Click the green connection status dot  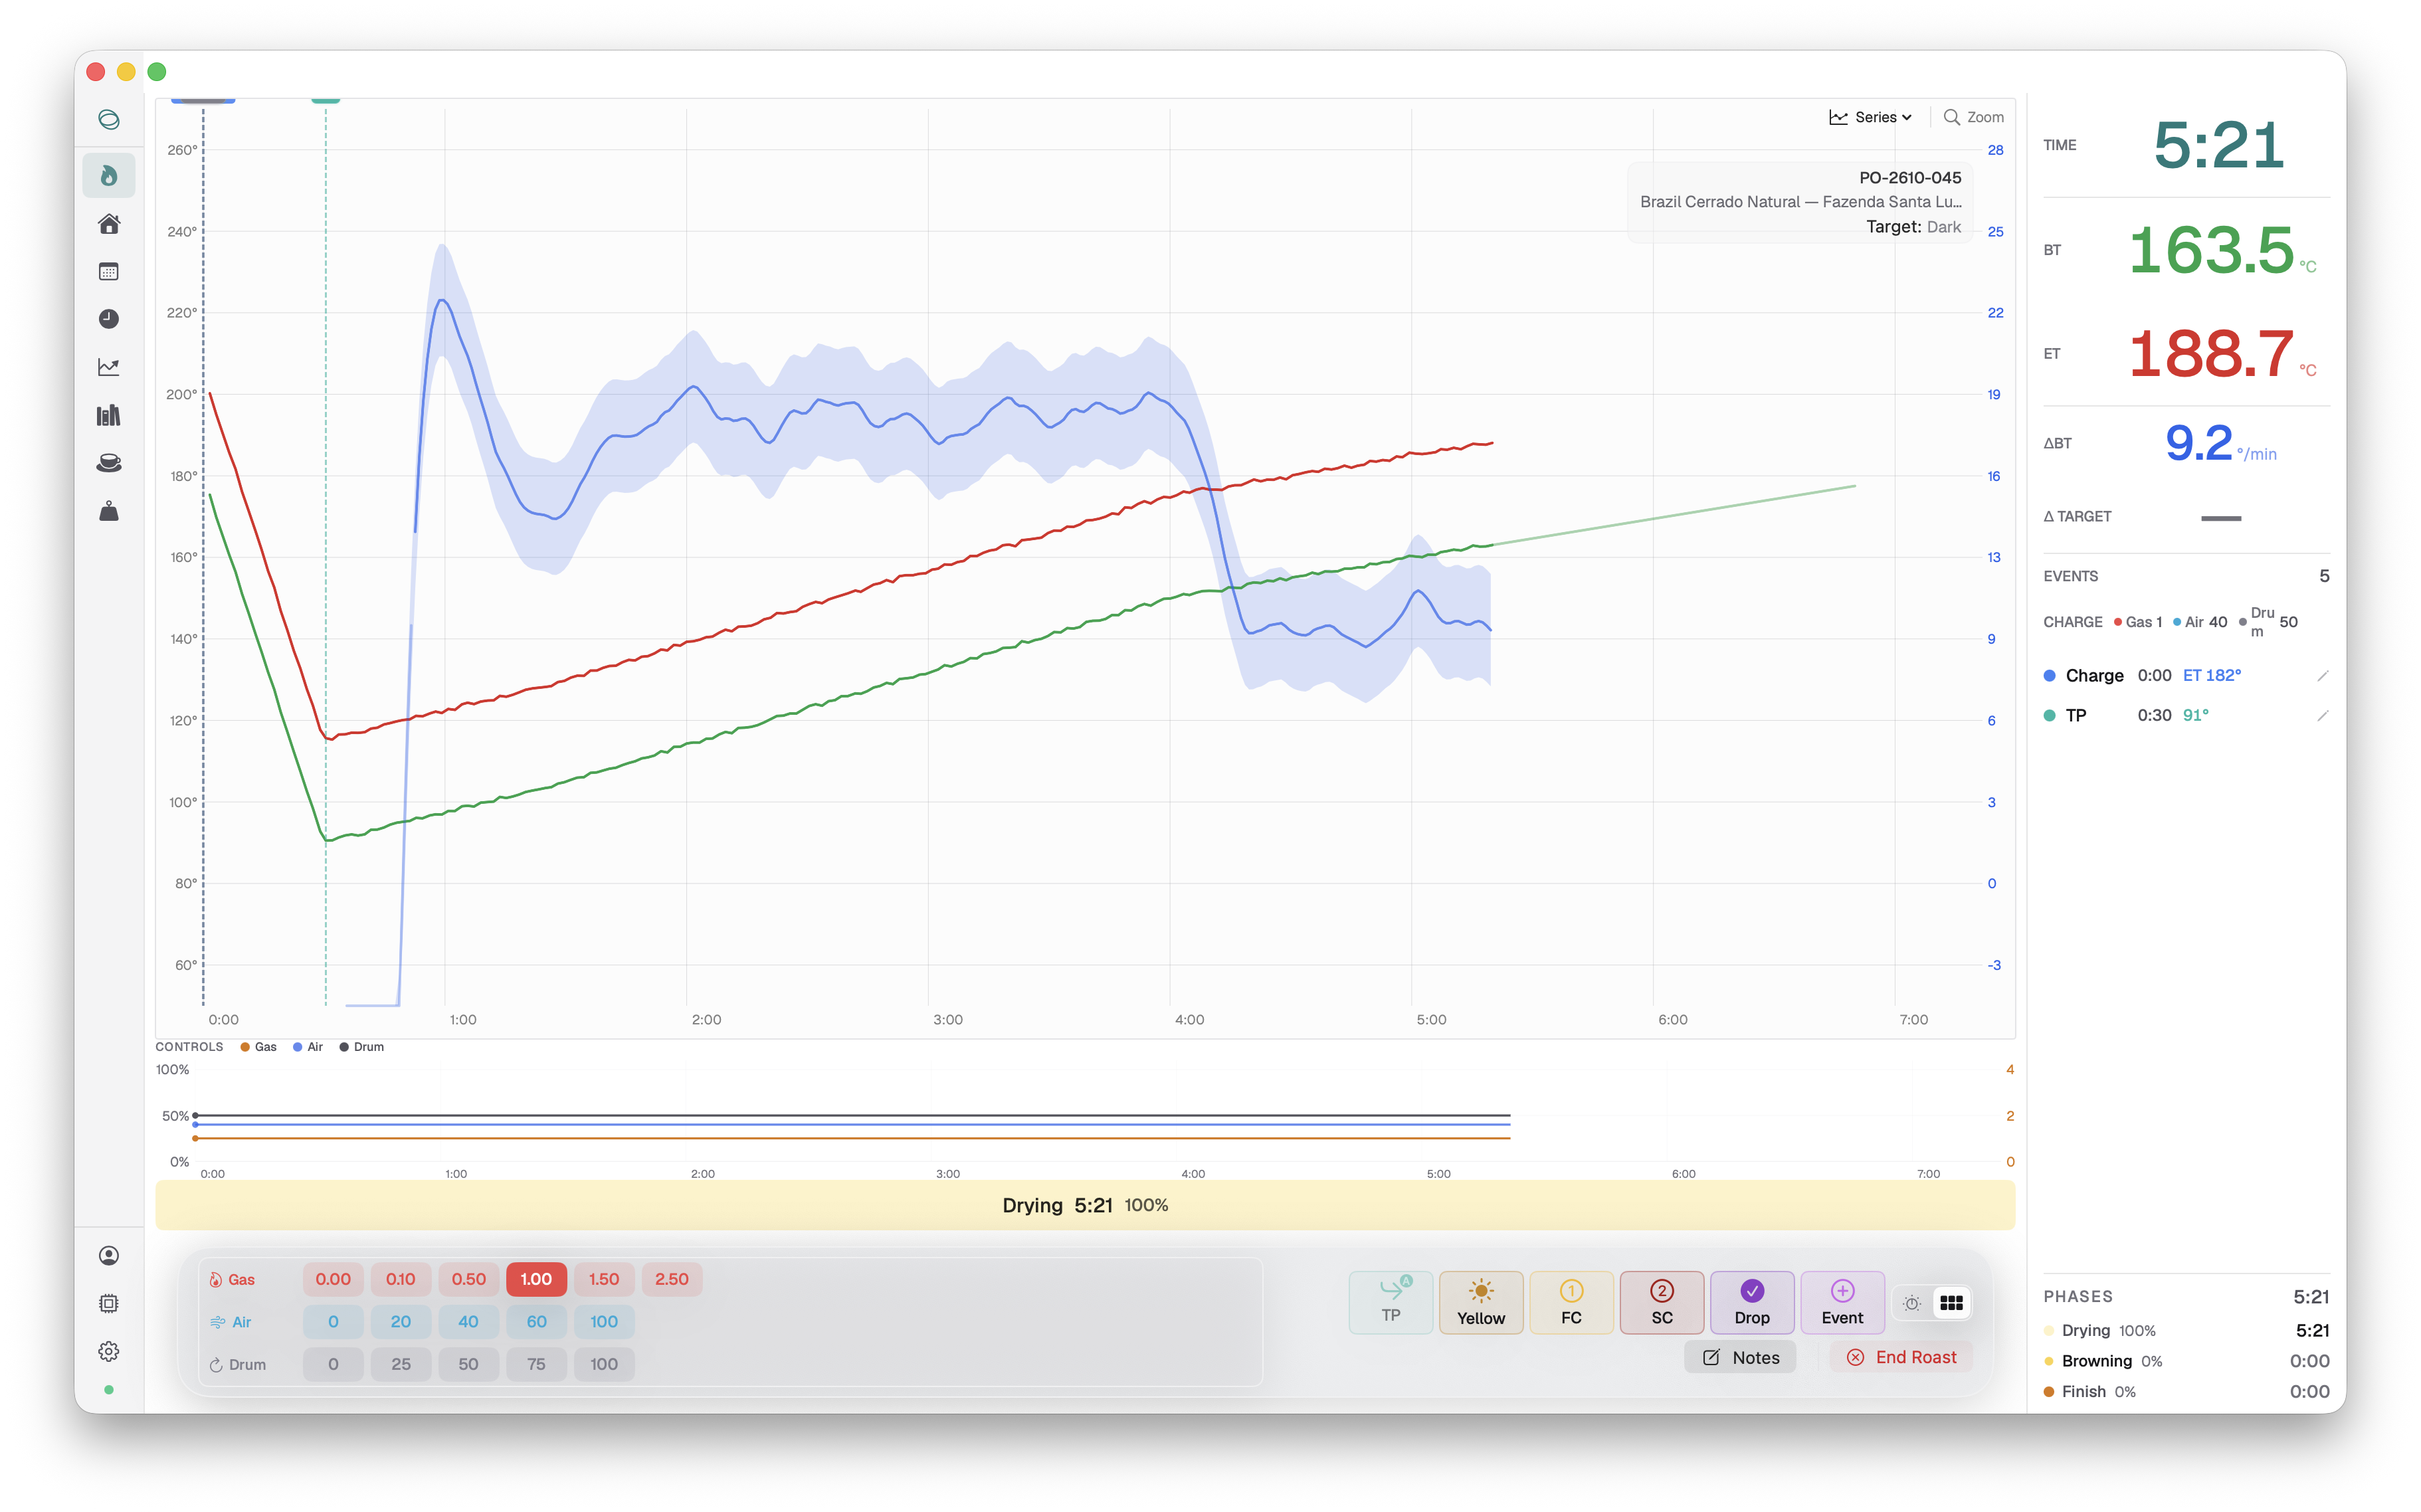point(109,1389)
